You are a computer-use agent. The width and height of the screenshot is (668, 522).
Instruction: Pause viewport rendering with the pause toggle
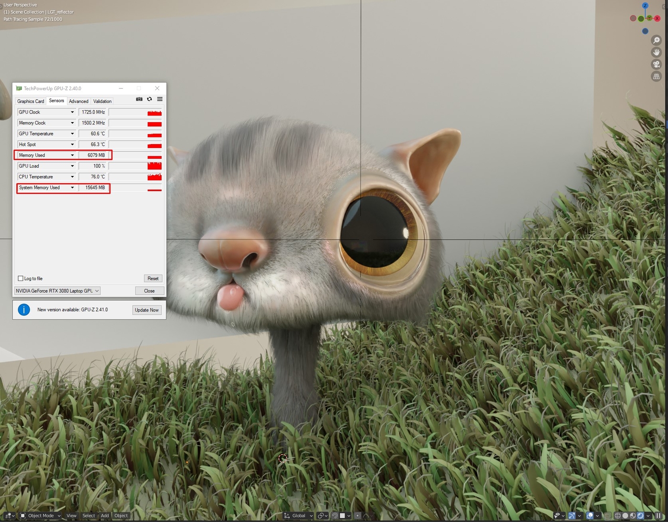pos(658,516)
